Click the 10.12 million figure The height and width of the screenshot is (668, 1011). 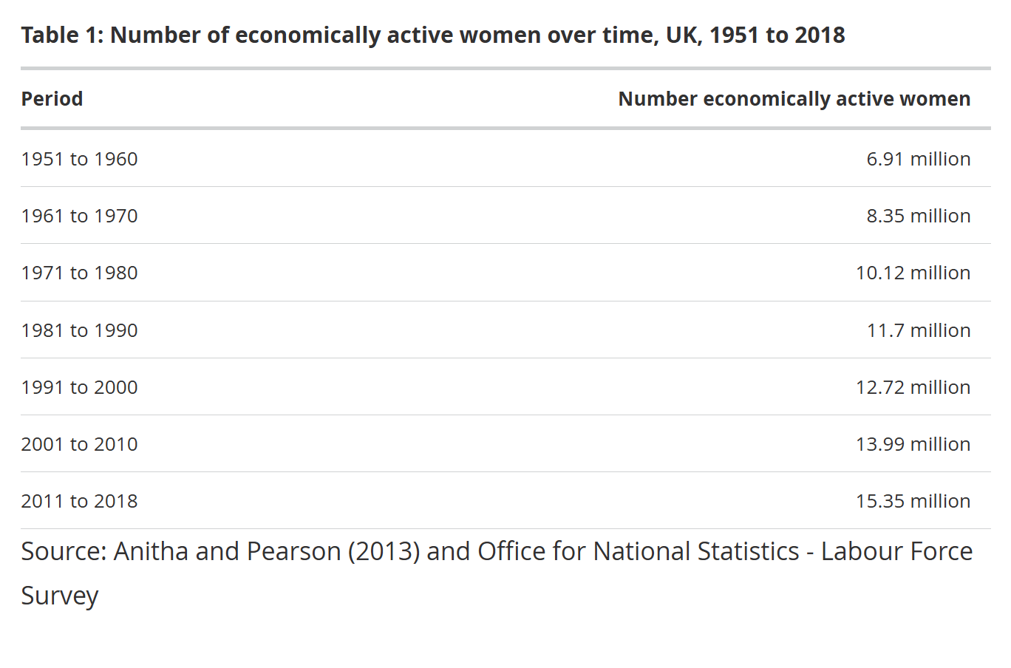pyautogui.click(x=913, y=273)
